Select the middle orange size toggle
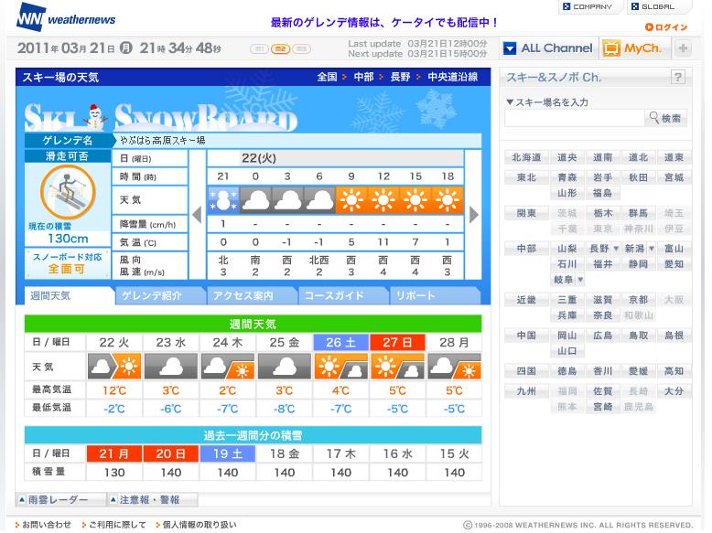The image size is (712, 533). click(x=280, y=48)
